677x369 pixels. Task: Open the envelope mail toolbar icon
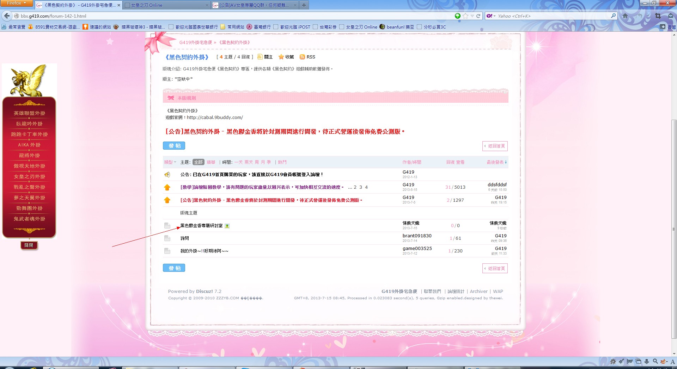[671, 16]
